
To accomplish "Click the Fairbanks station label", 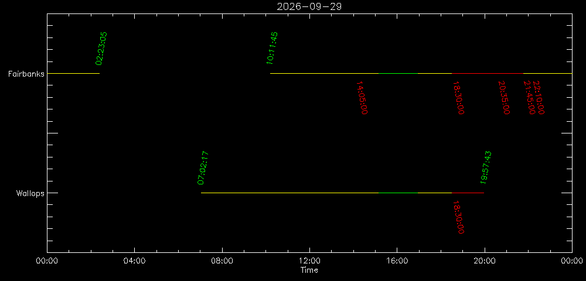I will pyautogui.click(x=26, y=74).
